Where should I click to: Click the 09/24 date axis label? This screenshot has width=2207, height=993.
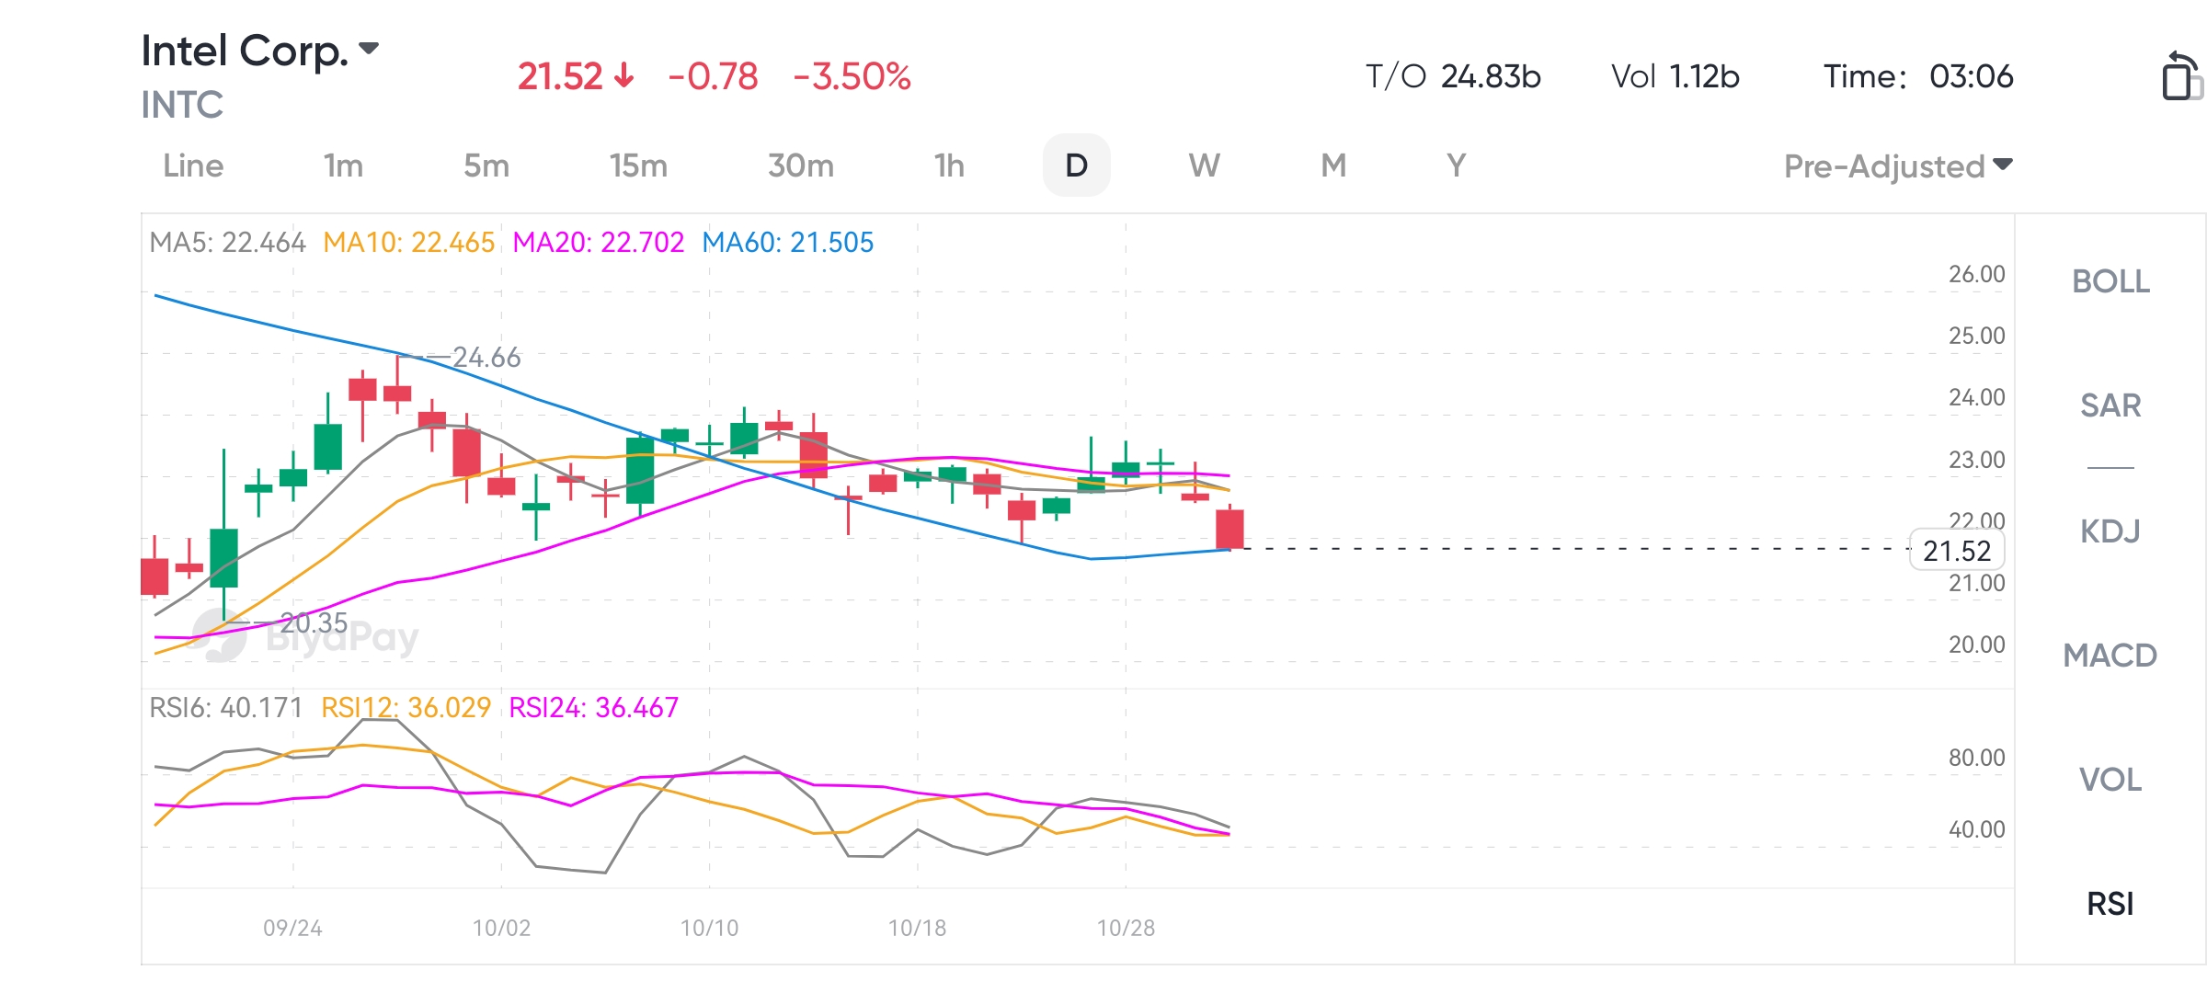292,928
